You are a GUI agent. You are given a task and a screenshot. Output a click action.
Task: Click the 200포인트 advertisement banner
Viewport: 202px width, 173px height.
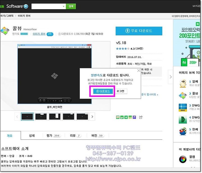pyautogui.click(x=187, y=43)
